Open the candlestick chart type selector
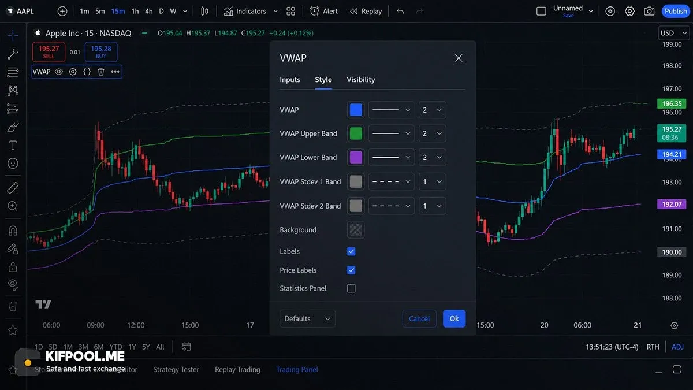 pyautogui.click(x=204, y=11)
